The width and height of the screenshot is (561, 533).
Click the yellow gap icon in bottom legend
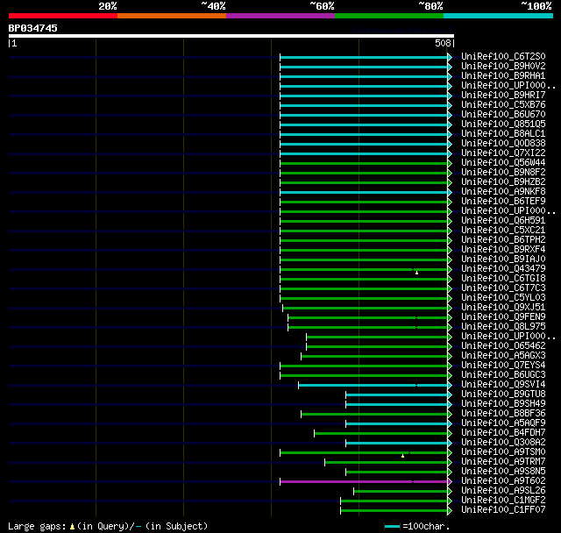click(72, 527)
